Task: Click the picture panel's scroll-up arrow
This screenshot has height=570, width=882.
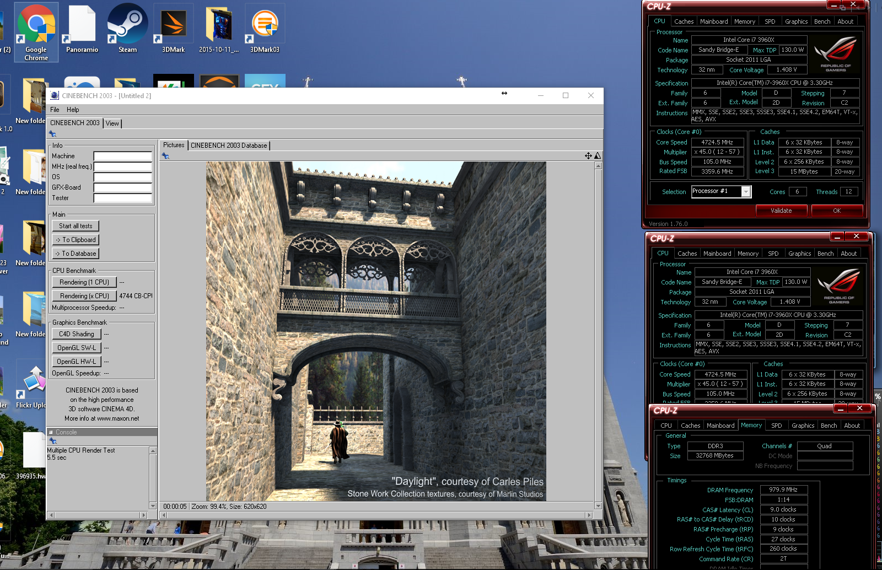Action: coord(598,166)
